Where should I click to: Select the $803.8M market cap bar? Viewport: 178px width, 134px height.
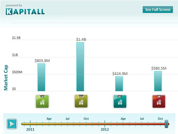point(41,77)
